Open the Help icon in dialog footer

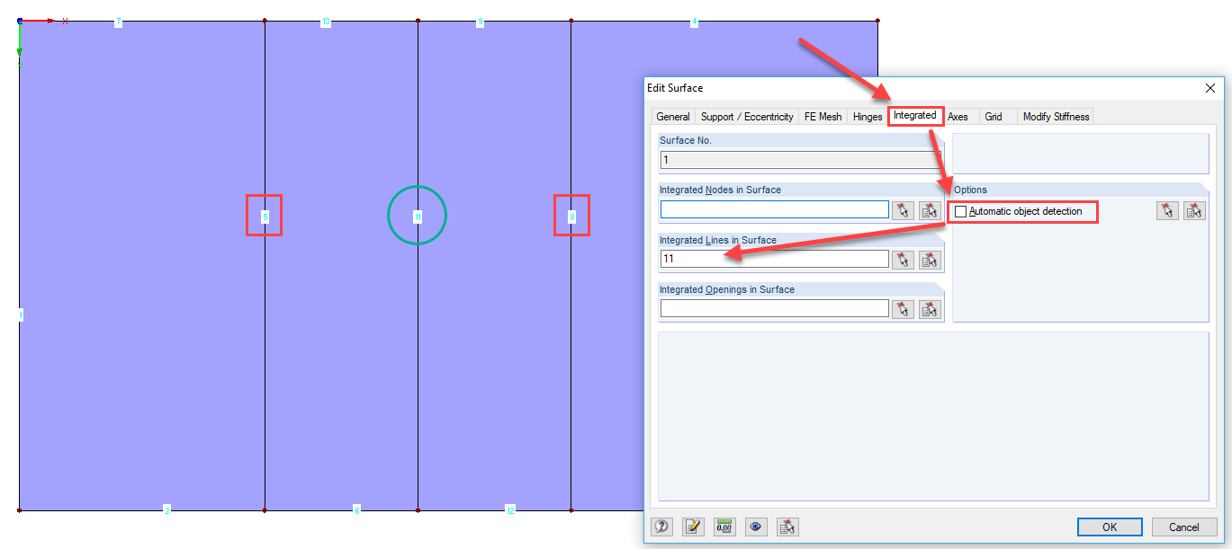(x=661, y=527)
